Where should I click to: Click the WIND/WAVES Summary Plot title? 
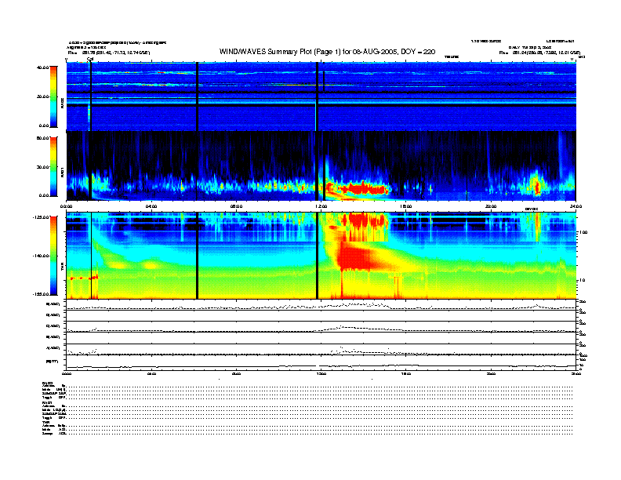327,52
